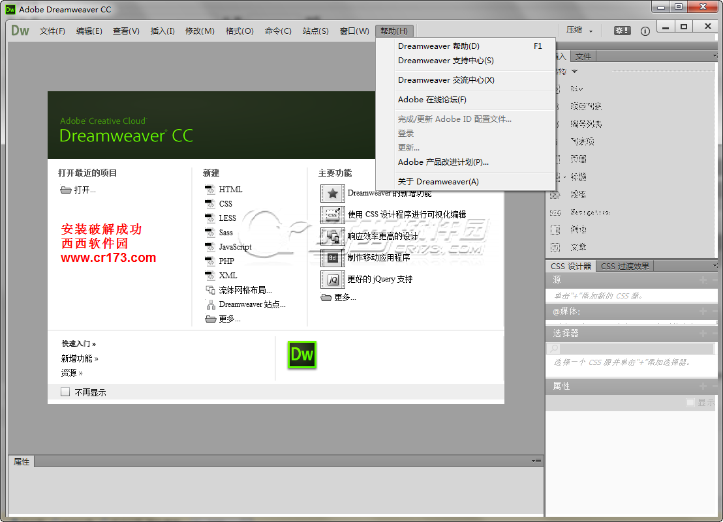
Task: Click the LESS new file icon
Action: [210, 218]
